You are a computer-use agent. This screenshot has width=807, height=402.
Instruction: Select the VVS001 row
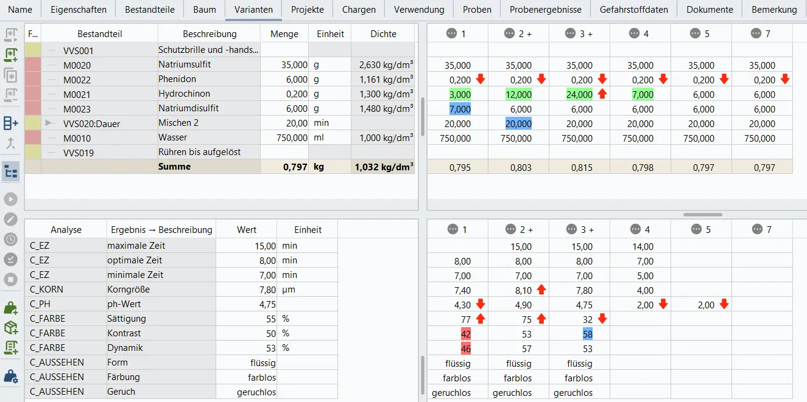click(x=220, y=50)
